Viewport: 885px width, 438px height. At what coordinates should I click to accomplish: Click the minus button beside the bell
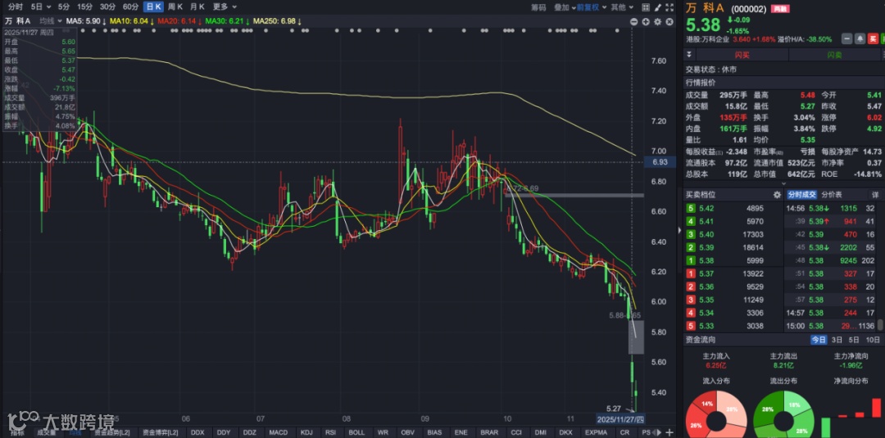[x=847, y=39]
